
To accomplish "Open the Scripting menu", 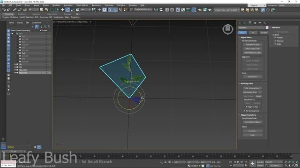I will tap(133, 5).
